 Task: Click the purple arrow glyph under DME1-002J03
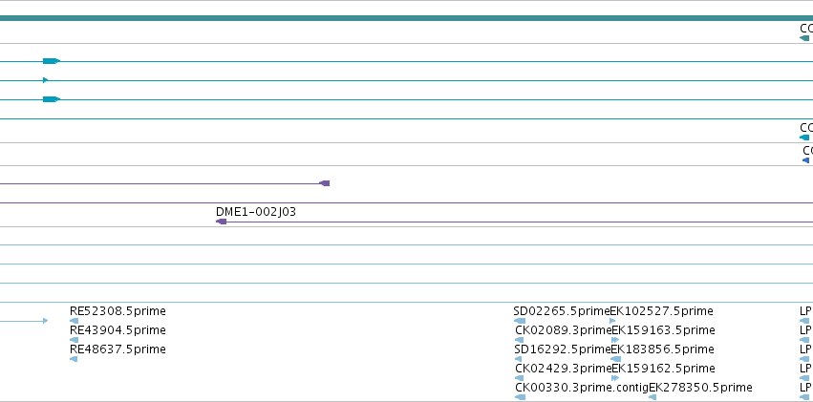point(221,222)
